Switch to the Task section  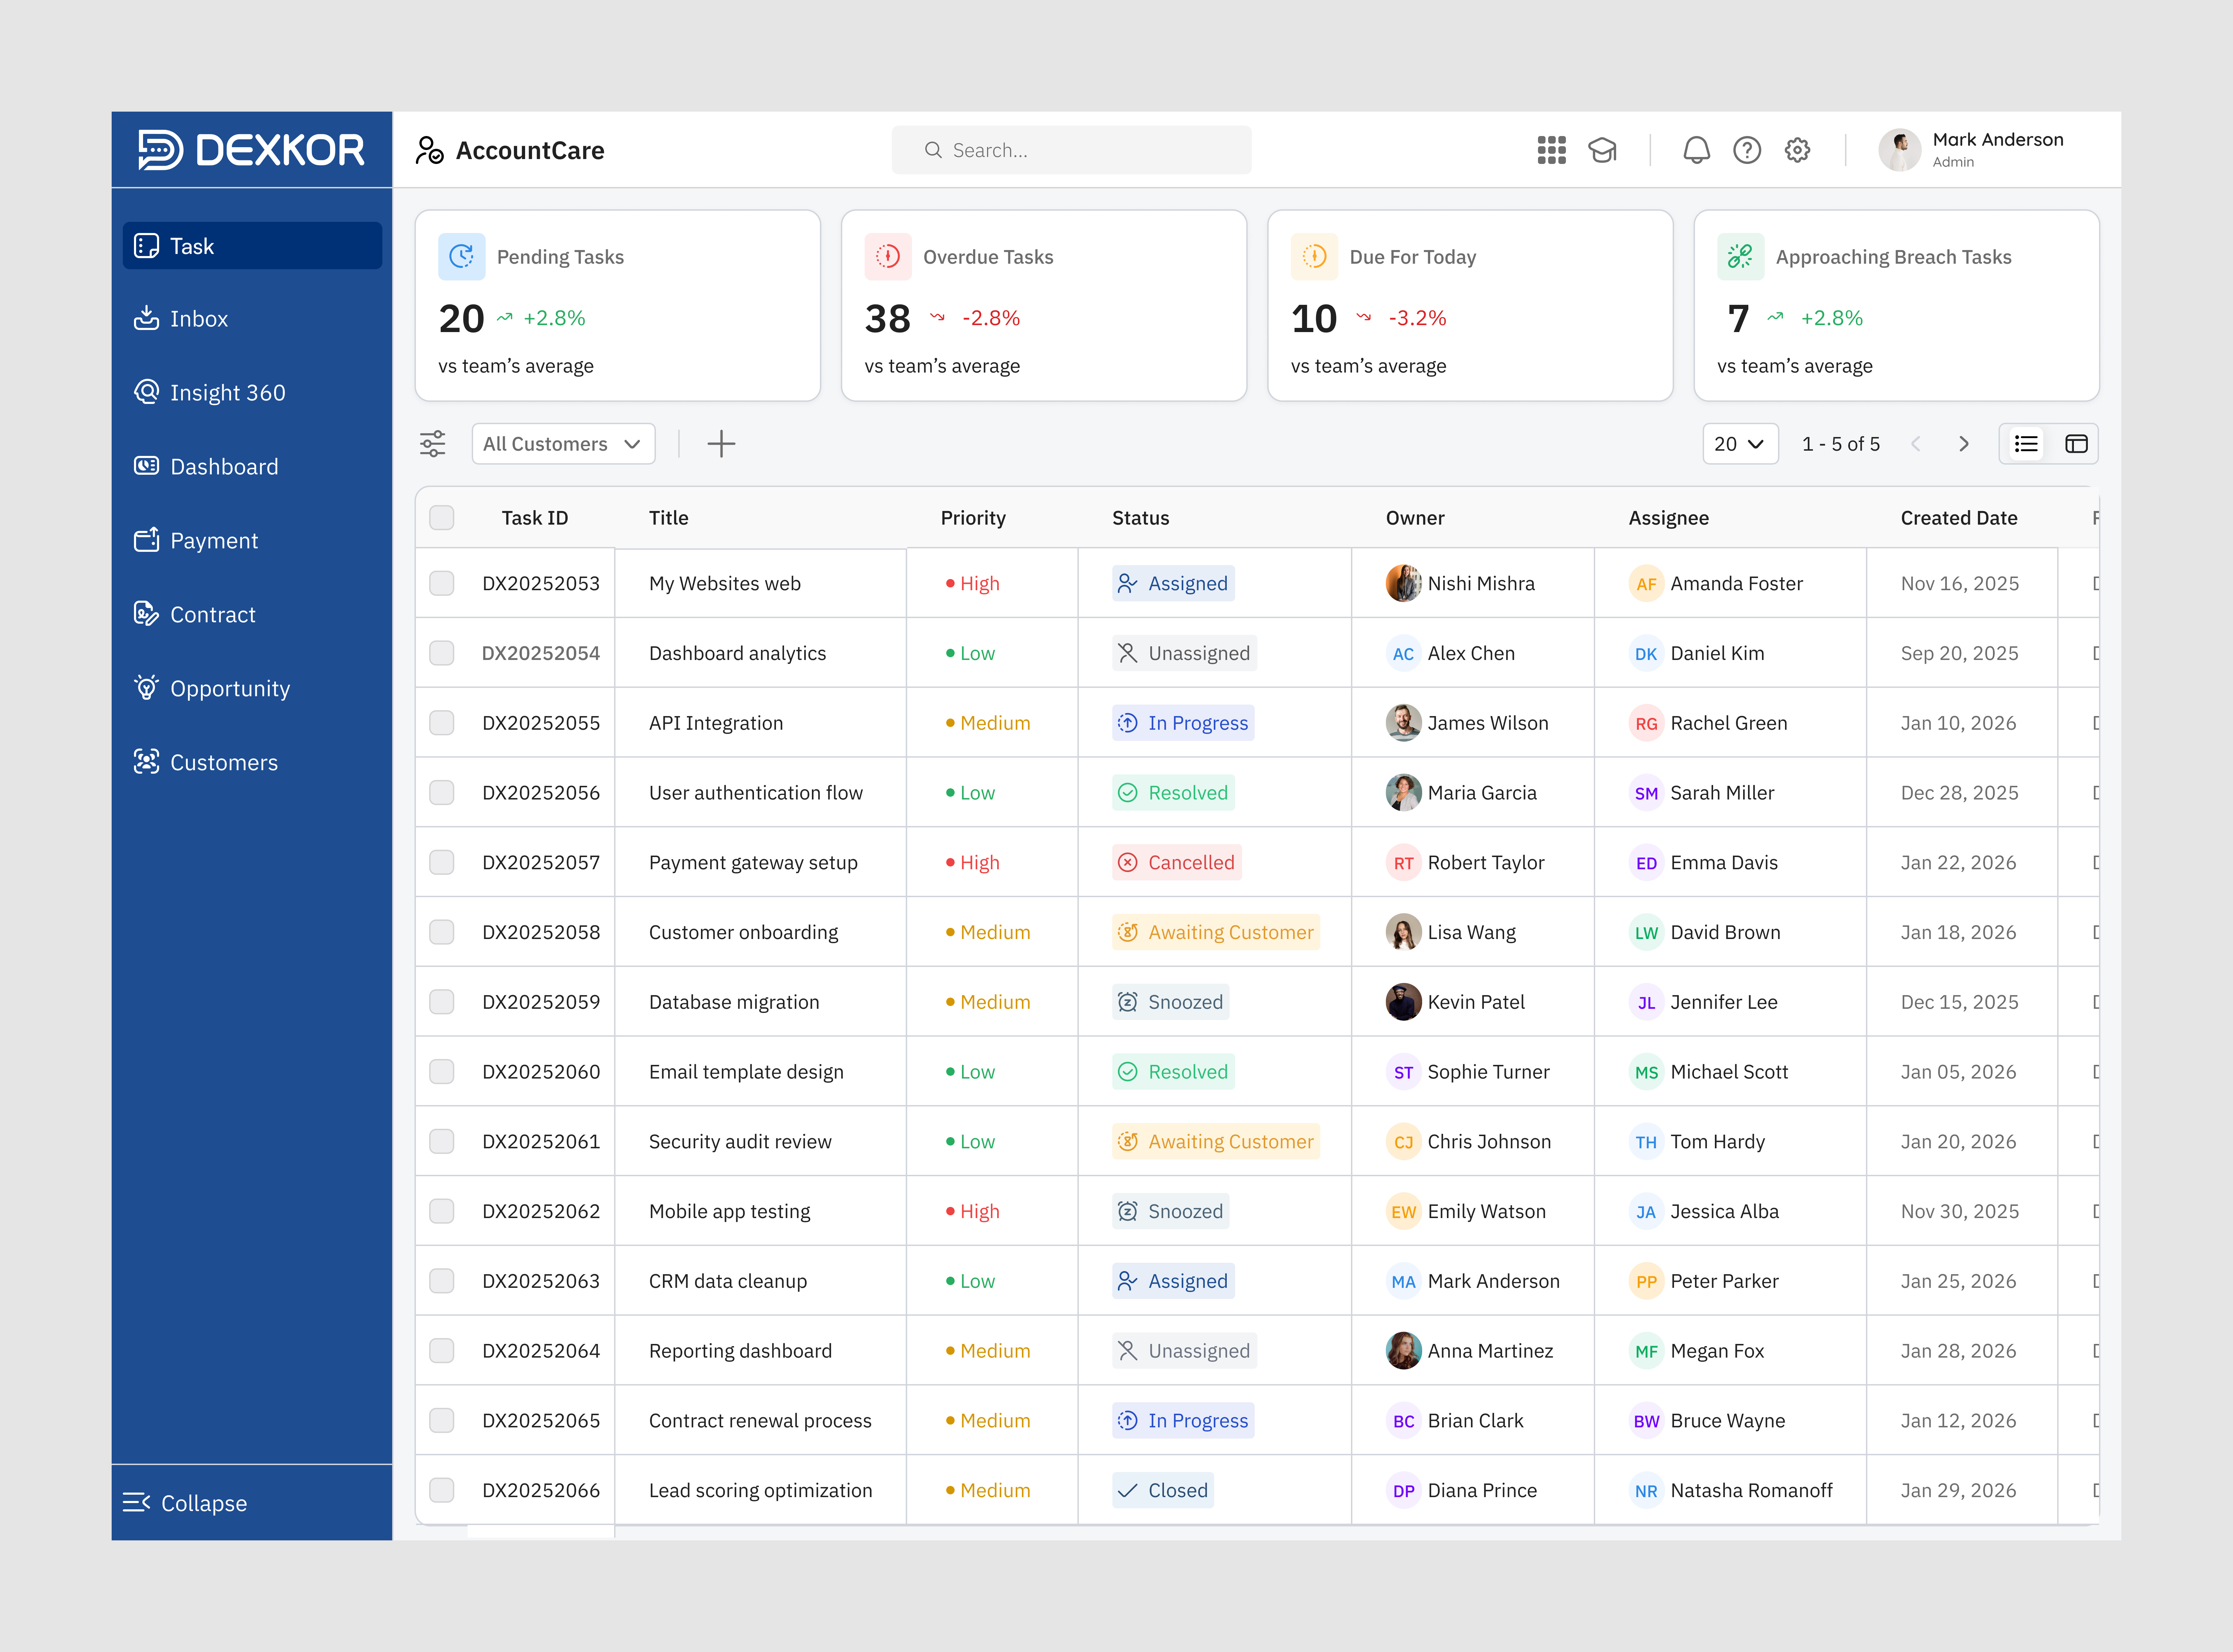pos(192,245)
